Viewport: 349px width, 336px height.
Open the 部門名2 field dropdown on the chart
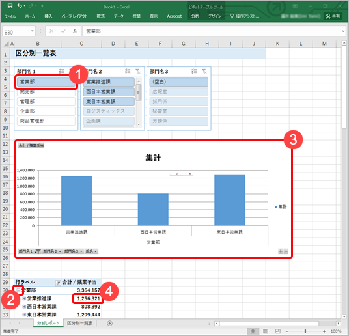point(51,251)
